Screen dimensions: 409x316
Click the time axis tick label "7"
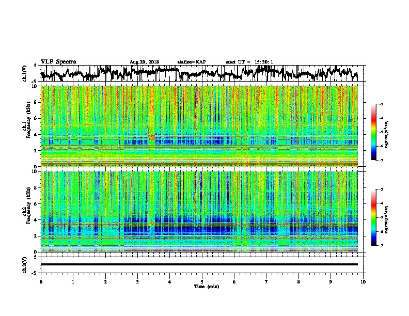coord(266,282)
